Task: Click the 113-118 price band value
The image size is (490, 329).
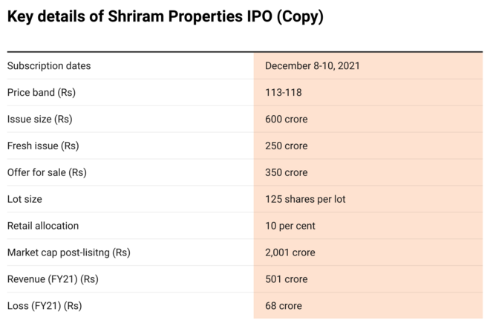Action: click(283, 92)
